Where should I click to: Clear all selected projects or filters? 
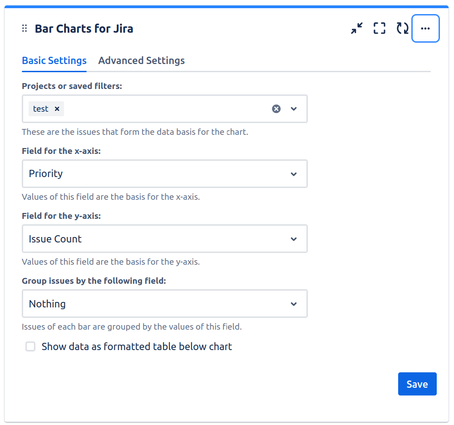(x=276, y=109)
